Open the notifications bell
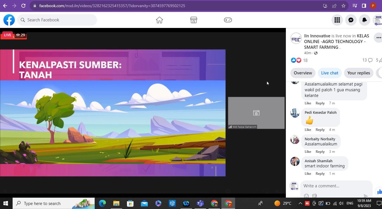Screen dimensions: 382x209 pyautogui.click(x=365, y=20)
